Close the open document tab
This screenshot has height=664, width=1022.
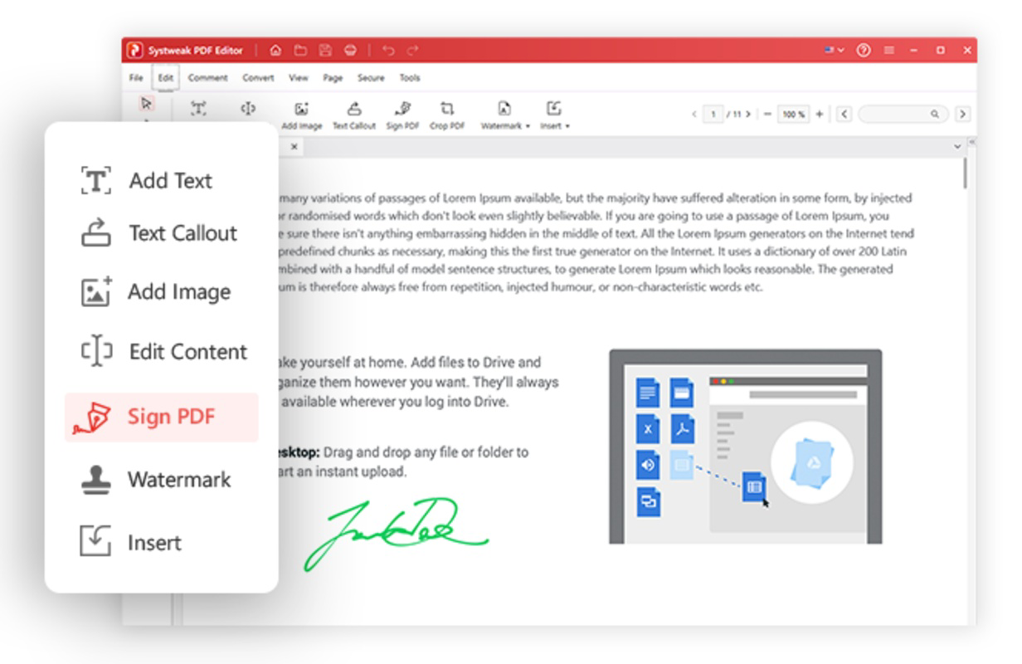point(294,147)
